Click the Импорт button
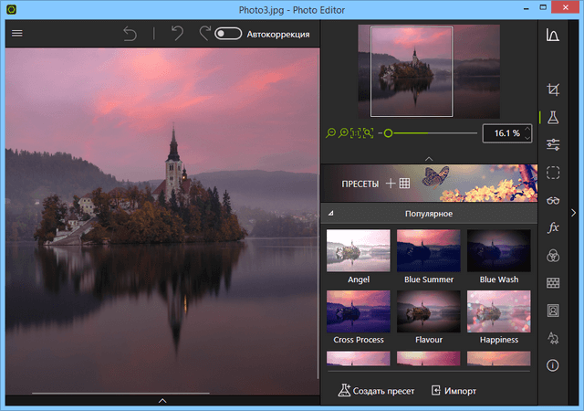Viewport: 584px width, 411px height. tap(454, 391)
